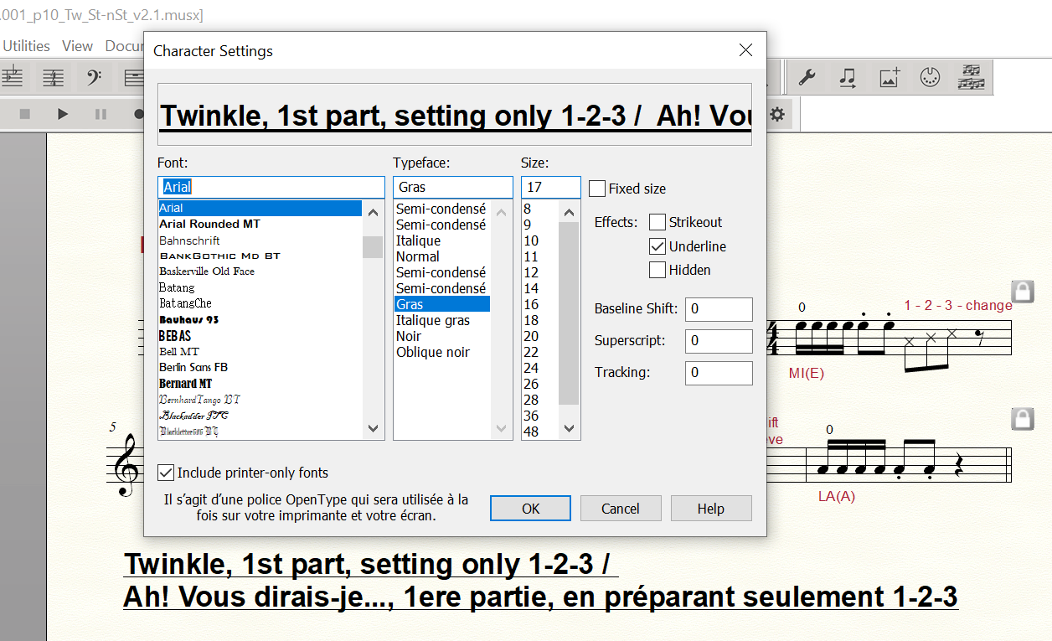Enable the Fixed size checkbox
This screenshot has height=641, width=1052.
coord(597,189)
